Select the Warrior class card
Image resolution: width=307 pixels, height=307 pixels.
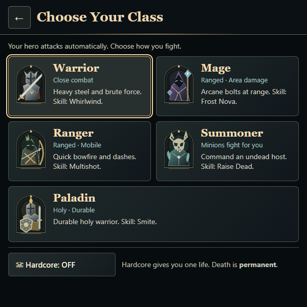79,86
